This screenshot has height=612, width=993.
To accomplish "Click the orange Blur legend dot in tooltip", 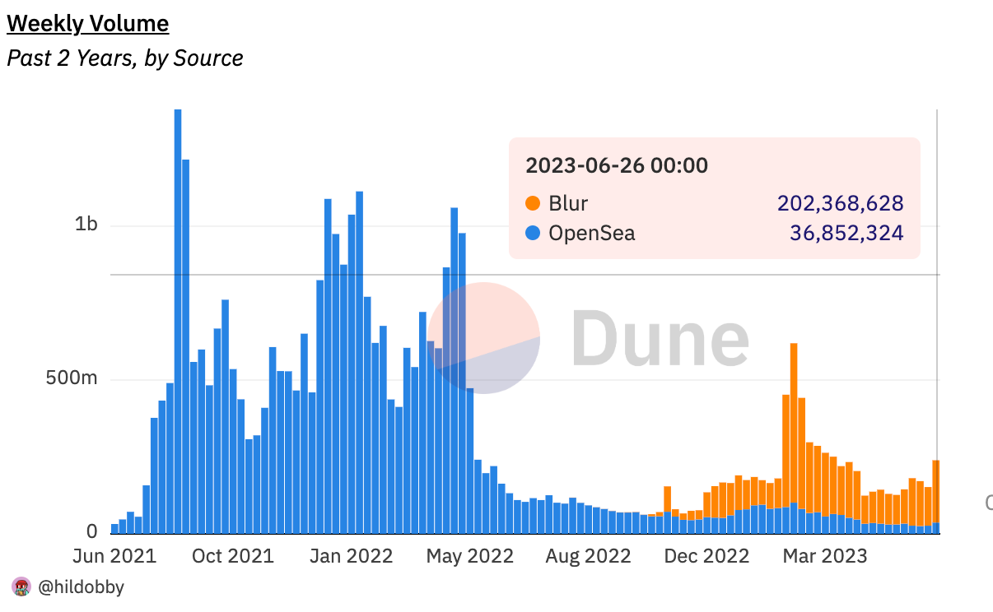I will point(533,203).
